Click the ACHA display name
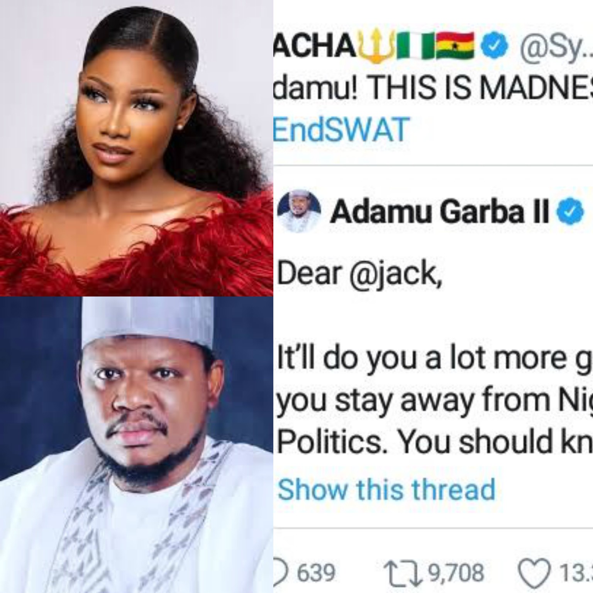The width and height of the screenshot is (593, 593). [315, 47]
